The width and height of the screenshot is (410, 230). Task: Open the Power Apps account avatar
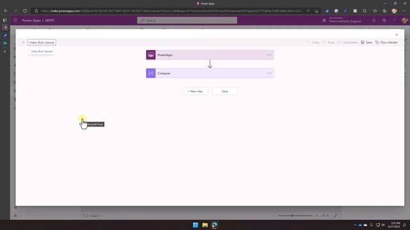click(x=404, y=20)
